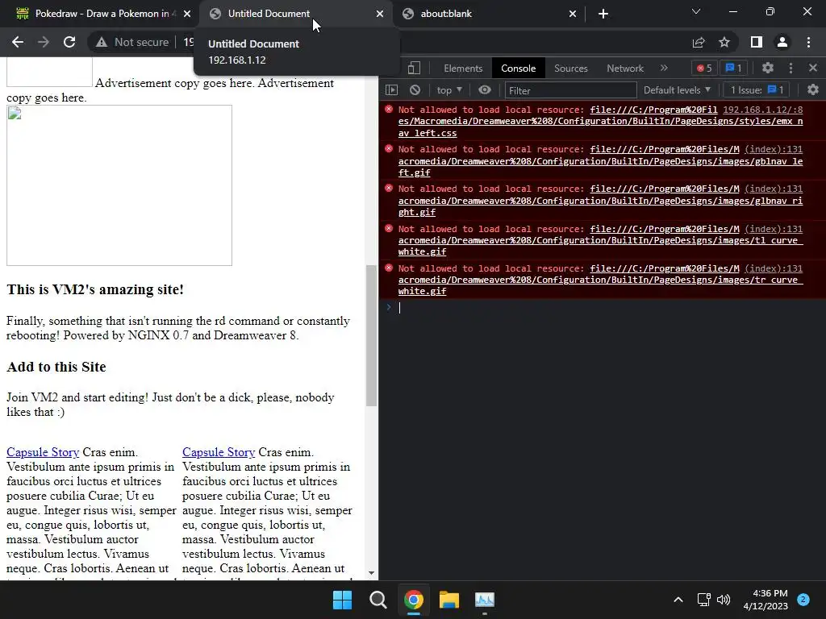Open console settings gear

pyautogui.click(x=813, y=90)
